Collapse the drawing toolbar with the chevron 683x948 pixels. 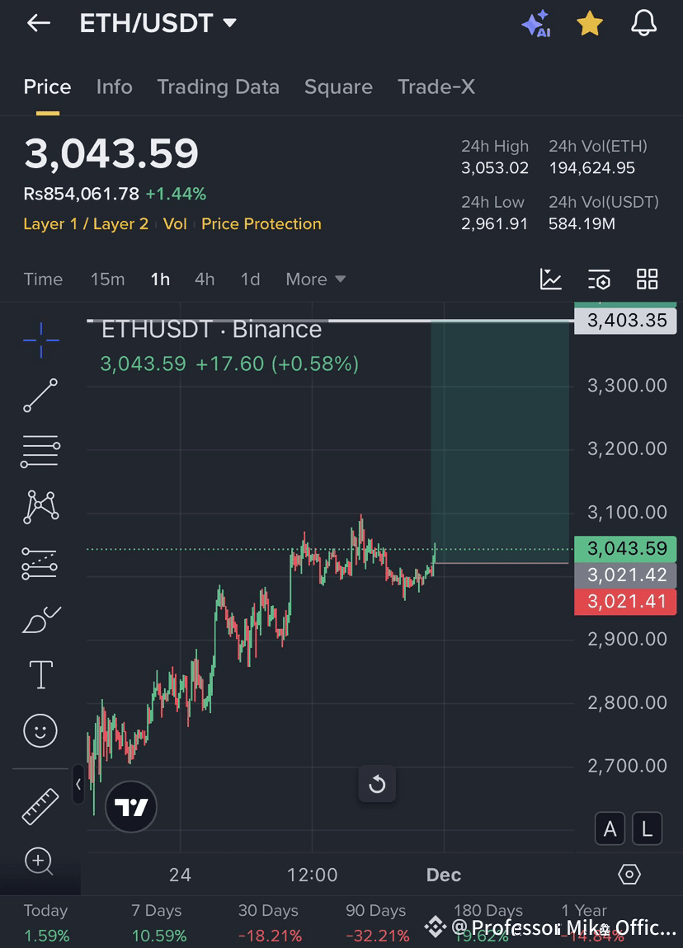[78, 784]
